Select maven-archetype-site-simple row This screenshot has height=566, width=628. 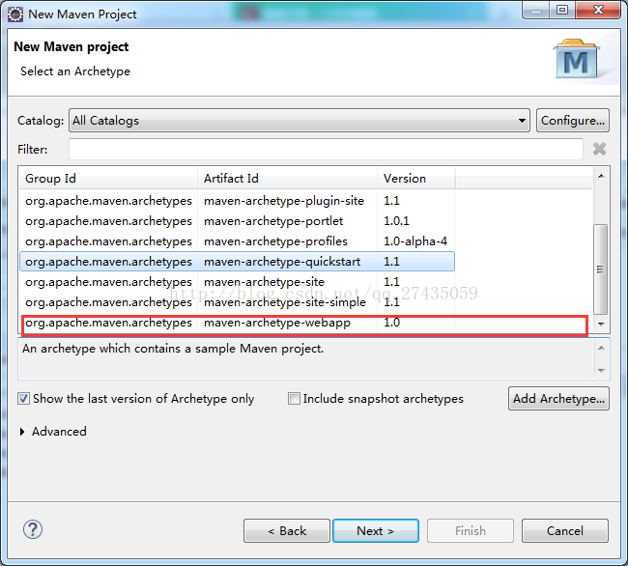click(237, 302)
